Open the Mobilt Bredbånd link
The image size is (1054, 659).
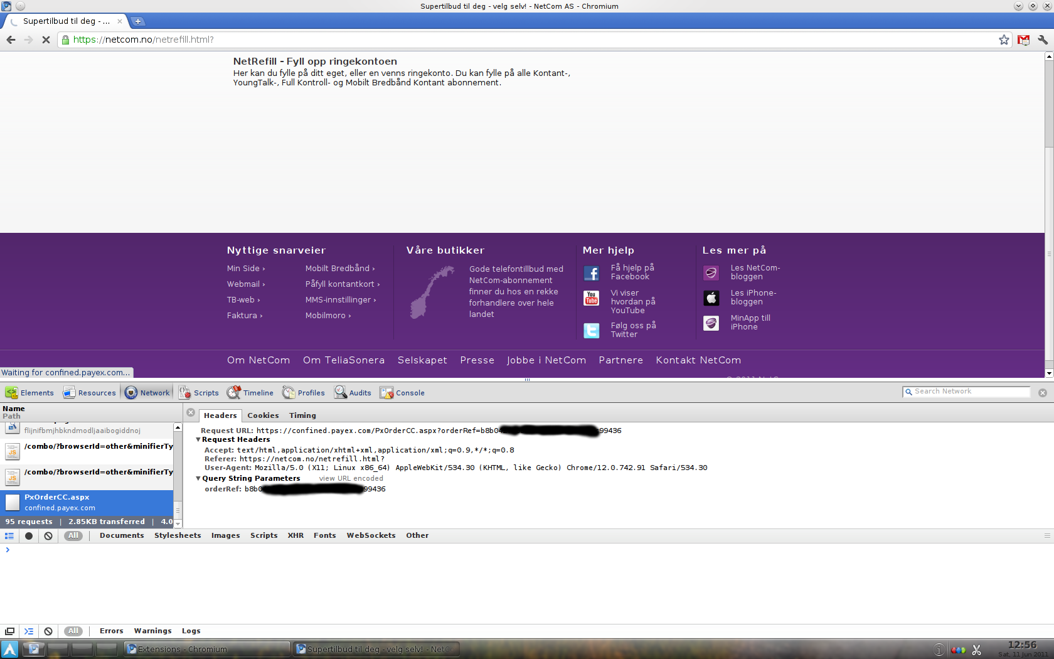point(340,269)
